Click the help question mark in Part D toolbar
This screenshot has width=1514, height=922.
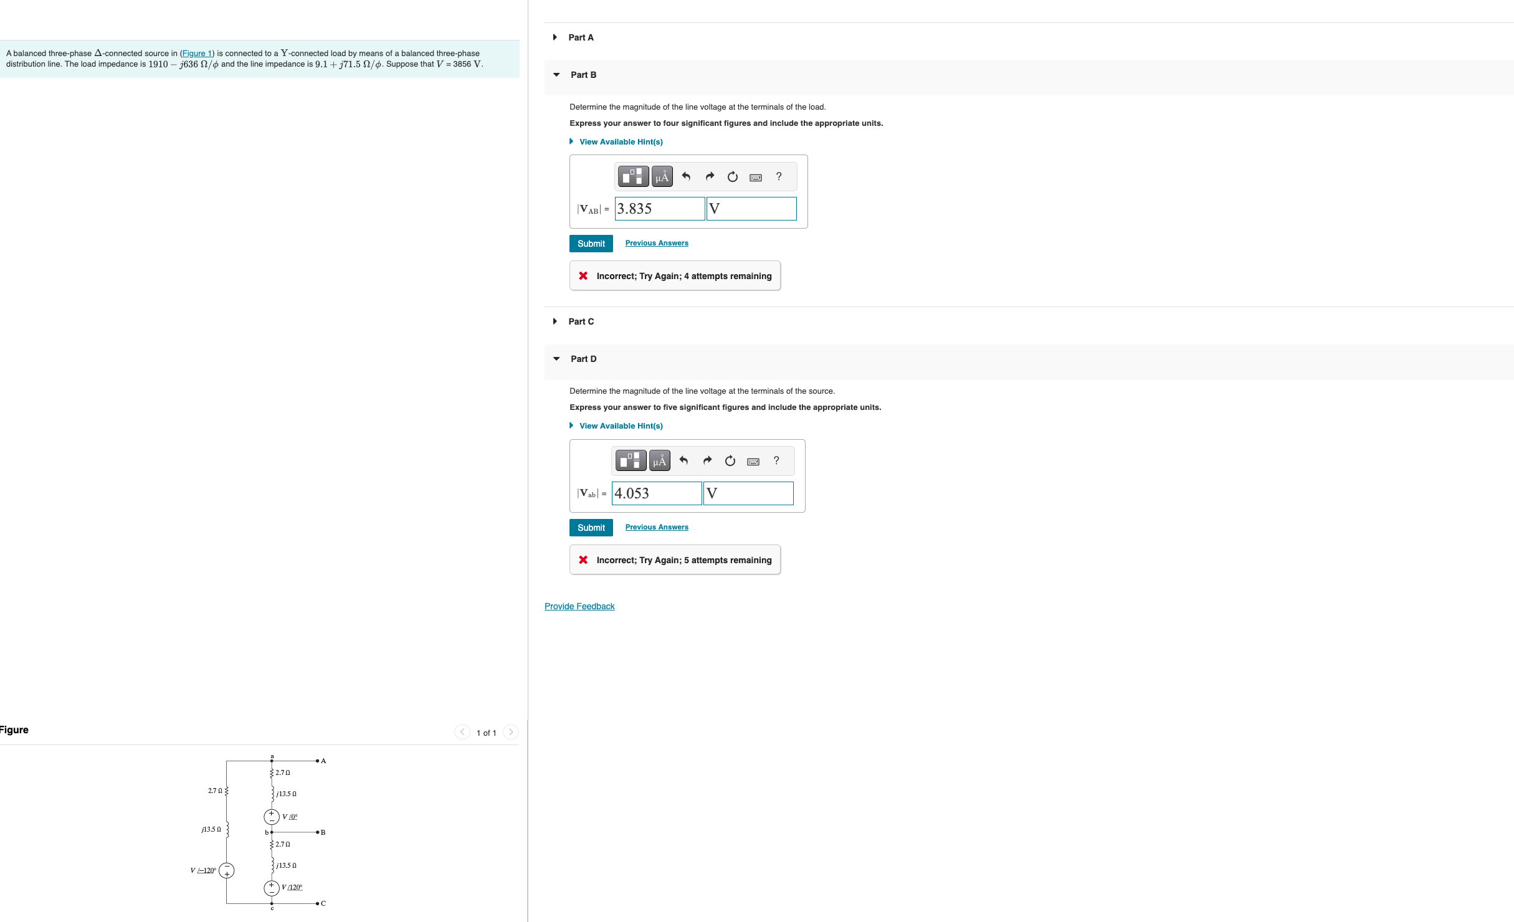(x=776, y=461)
